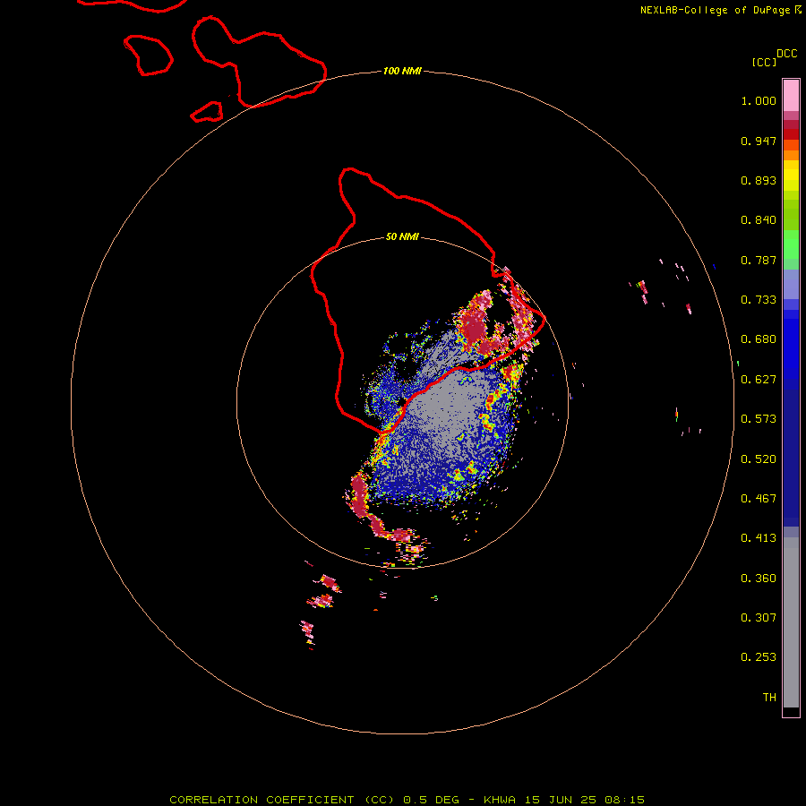Select the 0.253 scale value
This screenshot has height=806, width=806.
[x=759, y=657]
